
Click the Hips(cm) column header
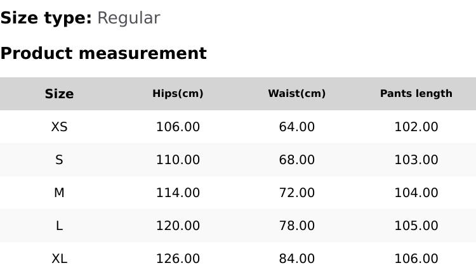point(178,94)
